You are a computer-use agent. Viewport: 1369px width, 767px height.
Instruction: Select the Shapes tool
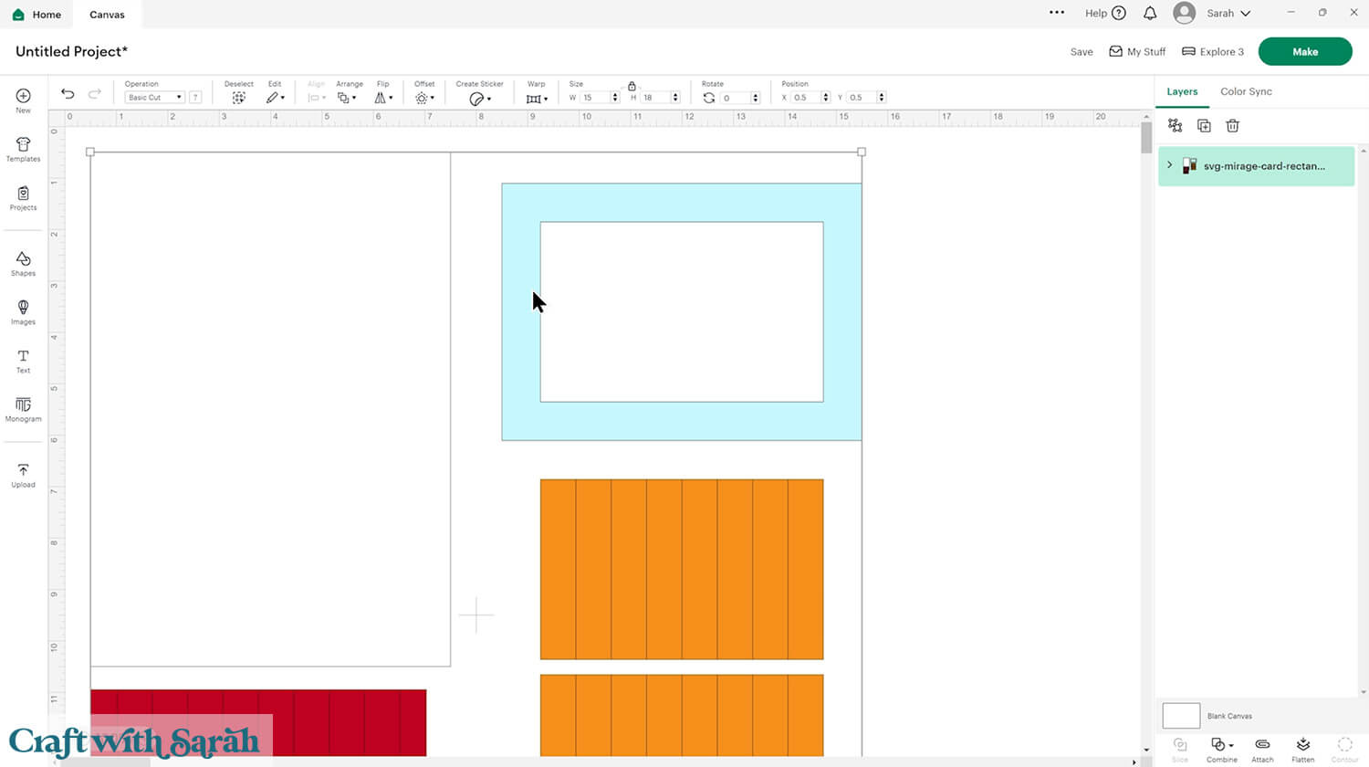pos(23,263)
